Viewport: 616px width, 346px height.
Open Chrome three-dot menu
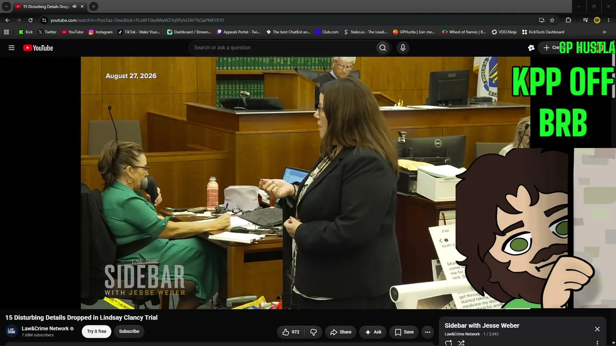609,20
